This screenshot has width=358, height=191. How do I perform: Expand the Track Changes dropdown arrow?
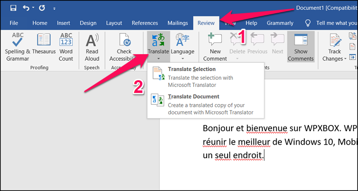click(345, 59)
